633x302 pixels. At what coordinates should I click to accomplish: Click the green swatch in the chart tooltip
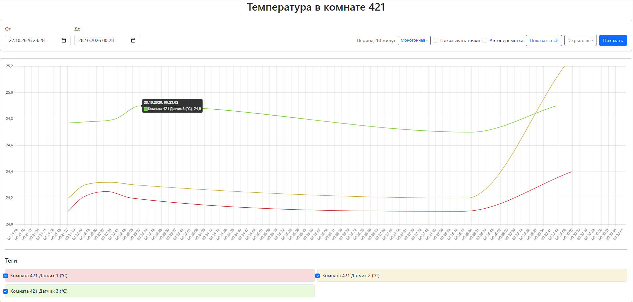point(146,109)
